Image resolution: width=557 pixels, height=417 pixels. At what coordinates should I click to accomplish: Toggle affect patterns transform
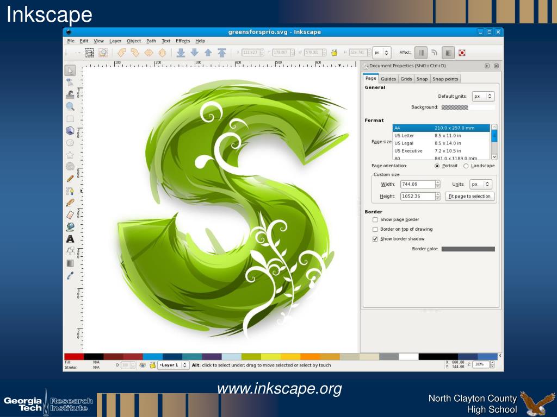(x=462, y=53)
